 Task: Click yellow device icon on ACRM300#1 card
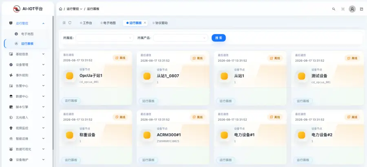point(147,135)
